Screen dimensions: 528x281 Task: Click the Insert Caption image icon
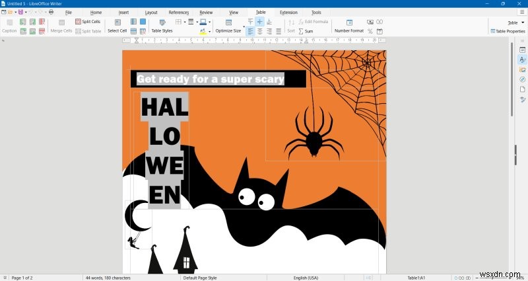pyautogui.click(x=9, y=22)
